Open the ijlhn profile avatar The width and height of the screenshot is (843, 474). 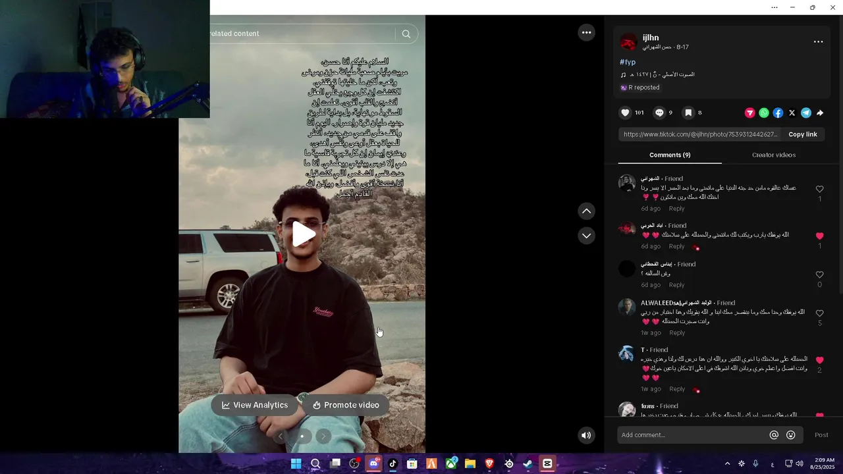[629, 42]
